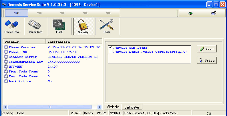Click the value SIMLOCK SERVER VERSION 62
Viewport: 227px width, 116px height.
coord(73,57)
